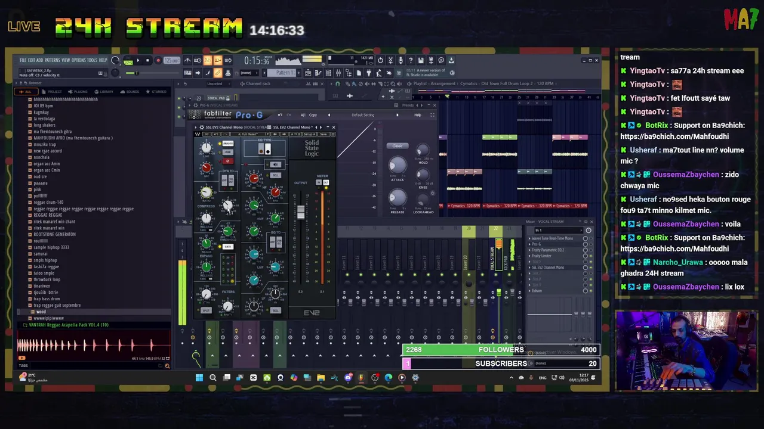
Task: Click the VOCAL STREAM mixer track fader
Action: [499, 293]
